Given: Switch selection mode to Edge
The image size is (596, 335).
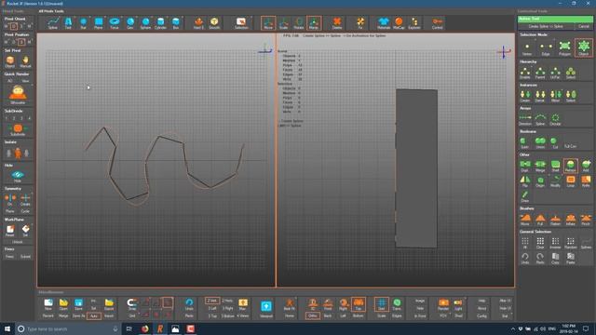Looking at the screenshot, I should (546, 47).
